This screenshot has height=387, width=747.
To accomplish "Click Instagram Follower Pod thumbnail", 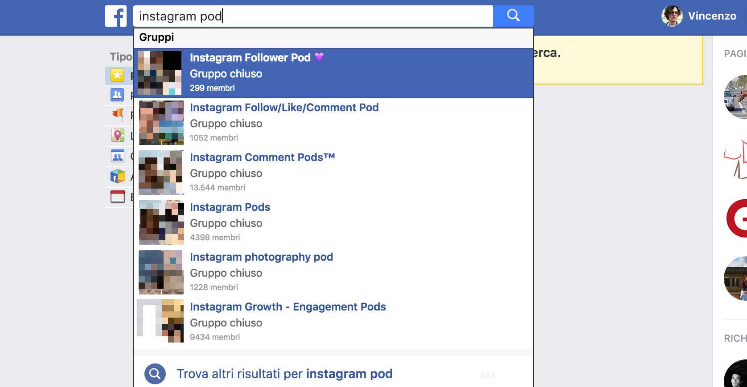I will [160, 73].
